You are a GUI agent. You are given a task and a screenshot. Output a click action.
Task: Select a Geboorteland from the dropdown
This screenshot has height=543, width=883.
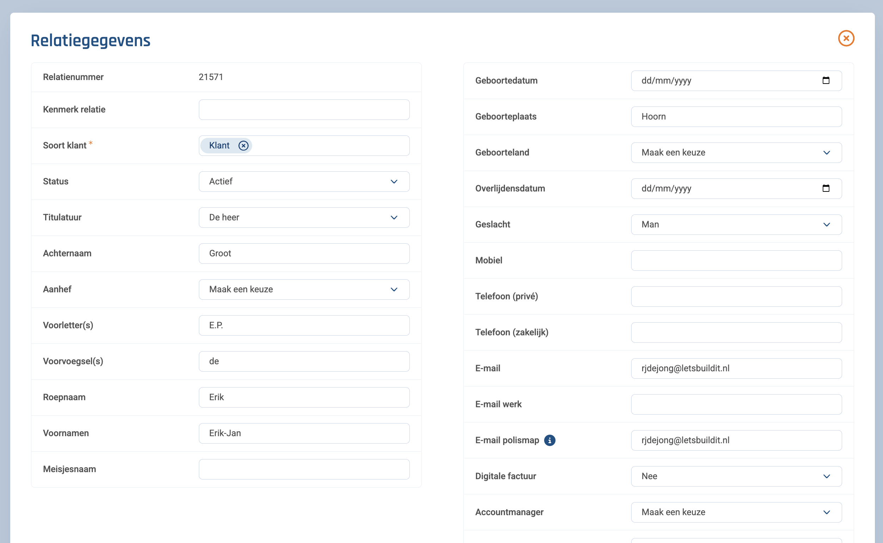(736, 153)
